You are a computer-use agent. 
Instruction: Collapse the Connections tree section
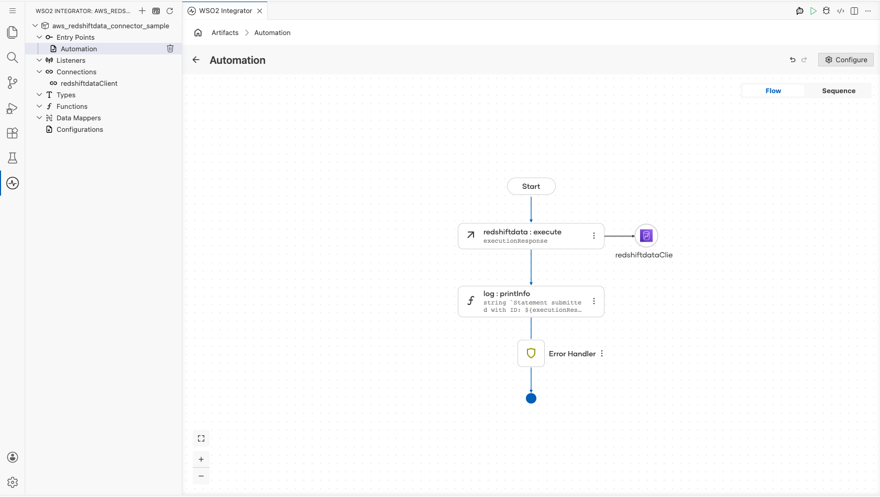click(x=39, y=72)
